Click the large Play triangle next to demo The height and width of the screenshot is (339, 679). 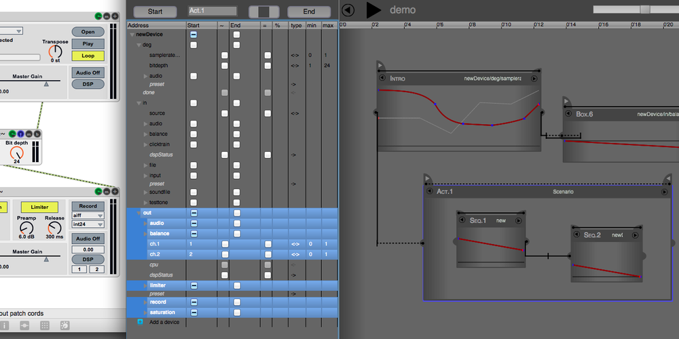[373, 10]
